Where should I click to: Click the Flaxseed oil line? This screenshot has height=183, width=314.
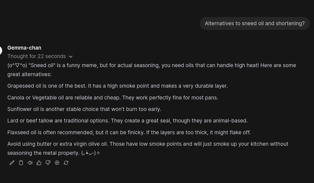coord(129,133)
